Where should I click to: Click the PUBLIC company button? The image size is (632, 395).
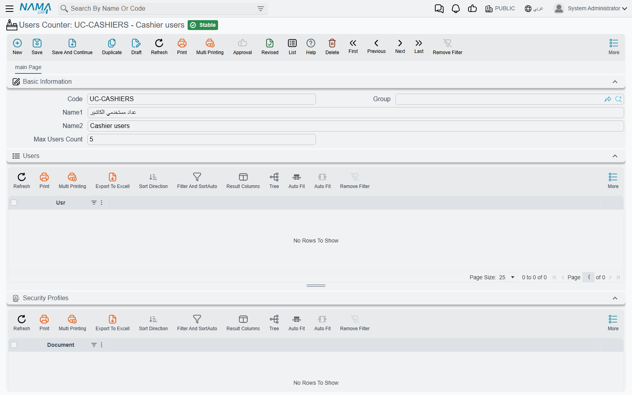(500, 8)
